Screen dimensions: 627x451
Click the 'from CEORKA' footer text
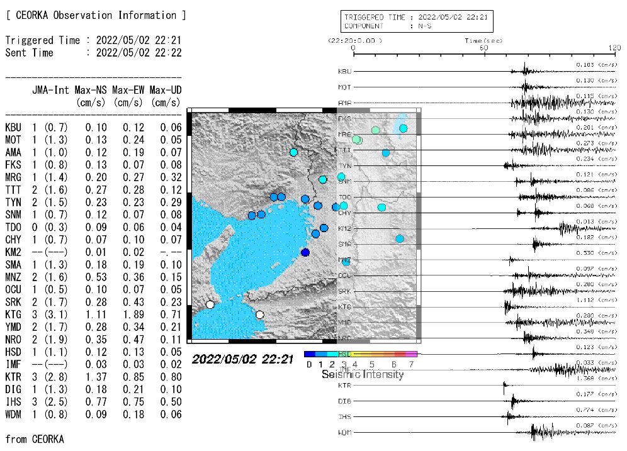(x=35, y=440)
